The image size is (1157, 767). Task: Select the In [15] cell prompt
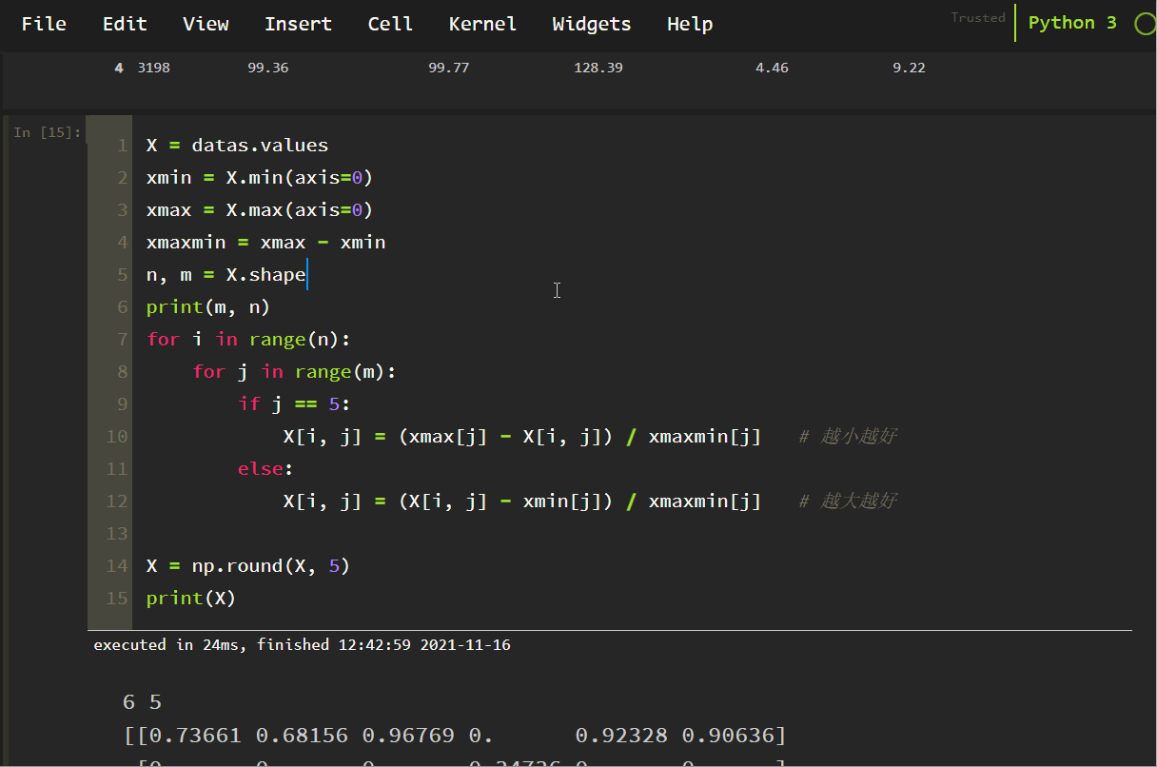47,132
